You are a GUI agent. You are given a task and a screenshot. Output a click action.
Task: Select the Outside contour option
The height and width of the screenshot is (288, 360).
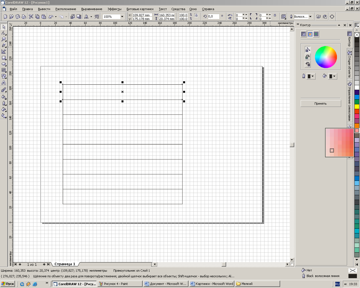coord(316,34)
